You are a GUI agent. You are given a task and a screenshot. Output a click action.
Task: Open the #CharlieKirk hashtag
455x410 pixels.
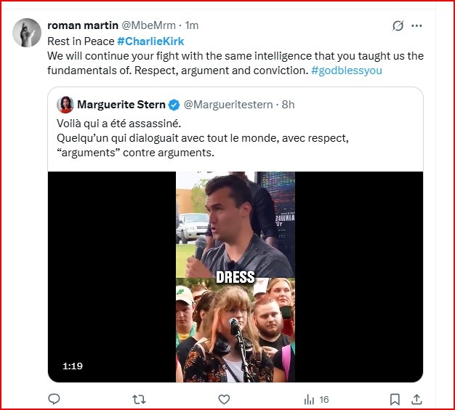(150, 41)
